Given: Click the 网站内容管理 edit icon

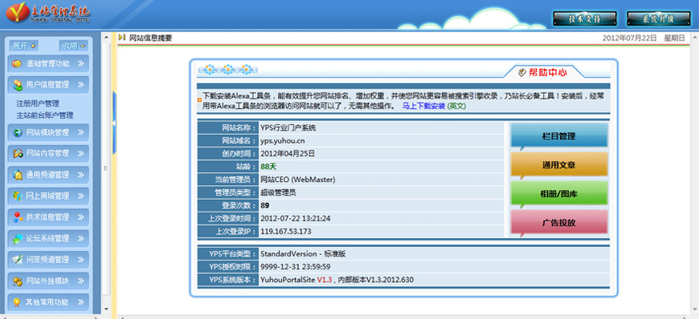Looking at the screenshot, I should click(x=18, y=154).
